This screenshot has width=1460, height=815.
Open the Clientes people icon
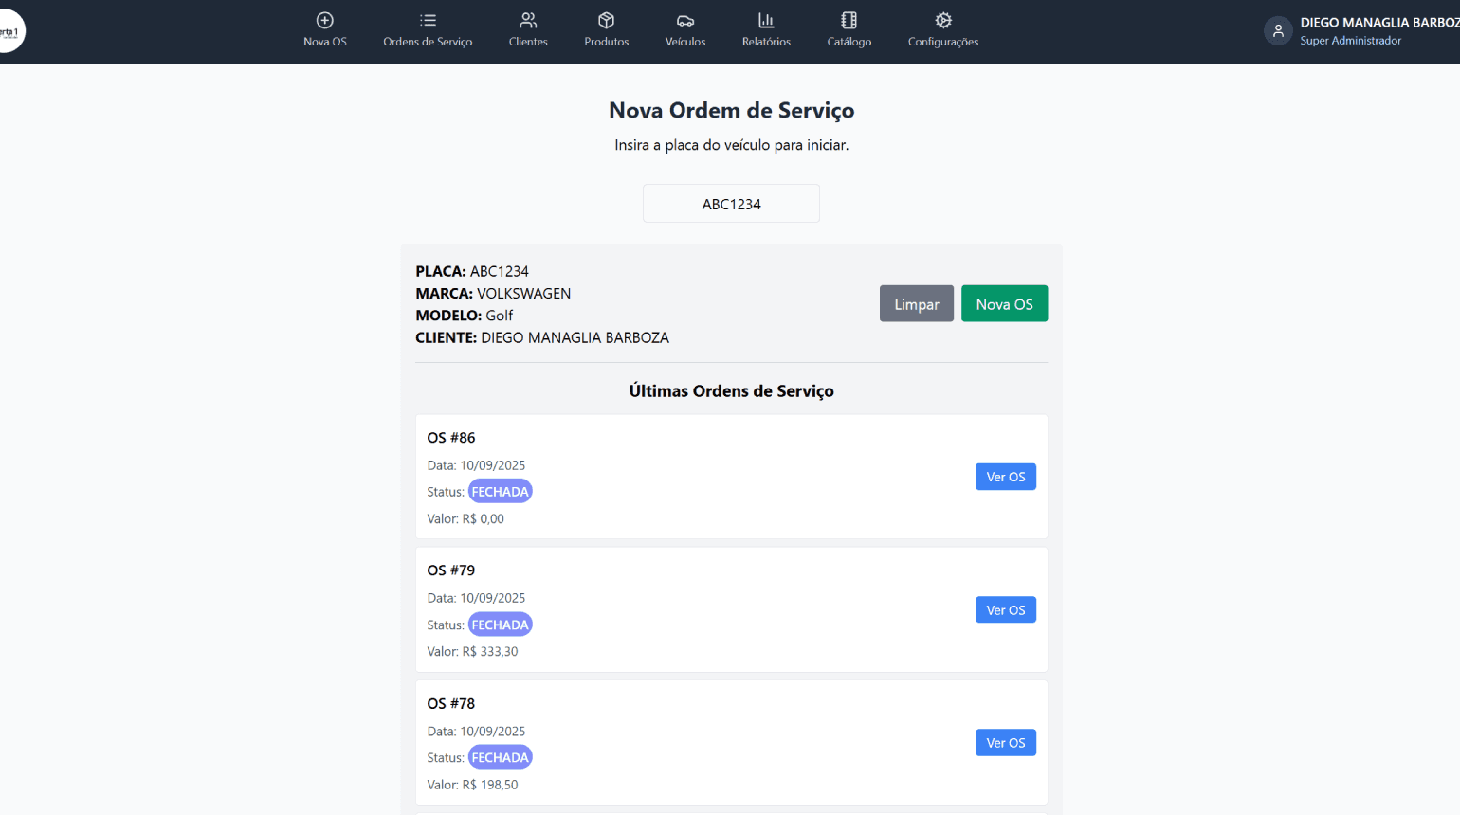pyautogui.click(x=528, y=21)
